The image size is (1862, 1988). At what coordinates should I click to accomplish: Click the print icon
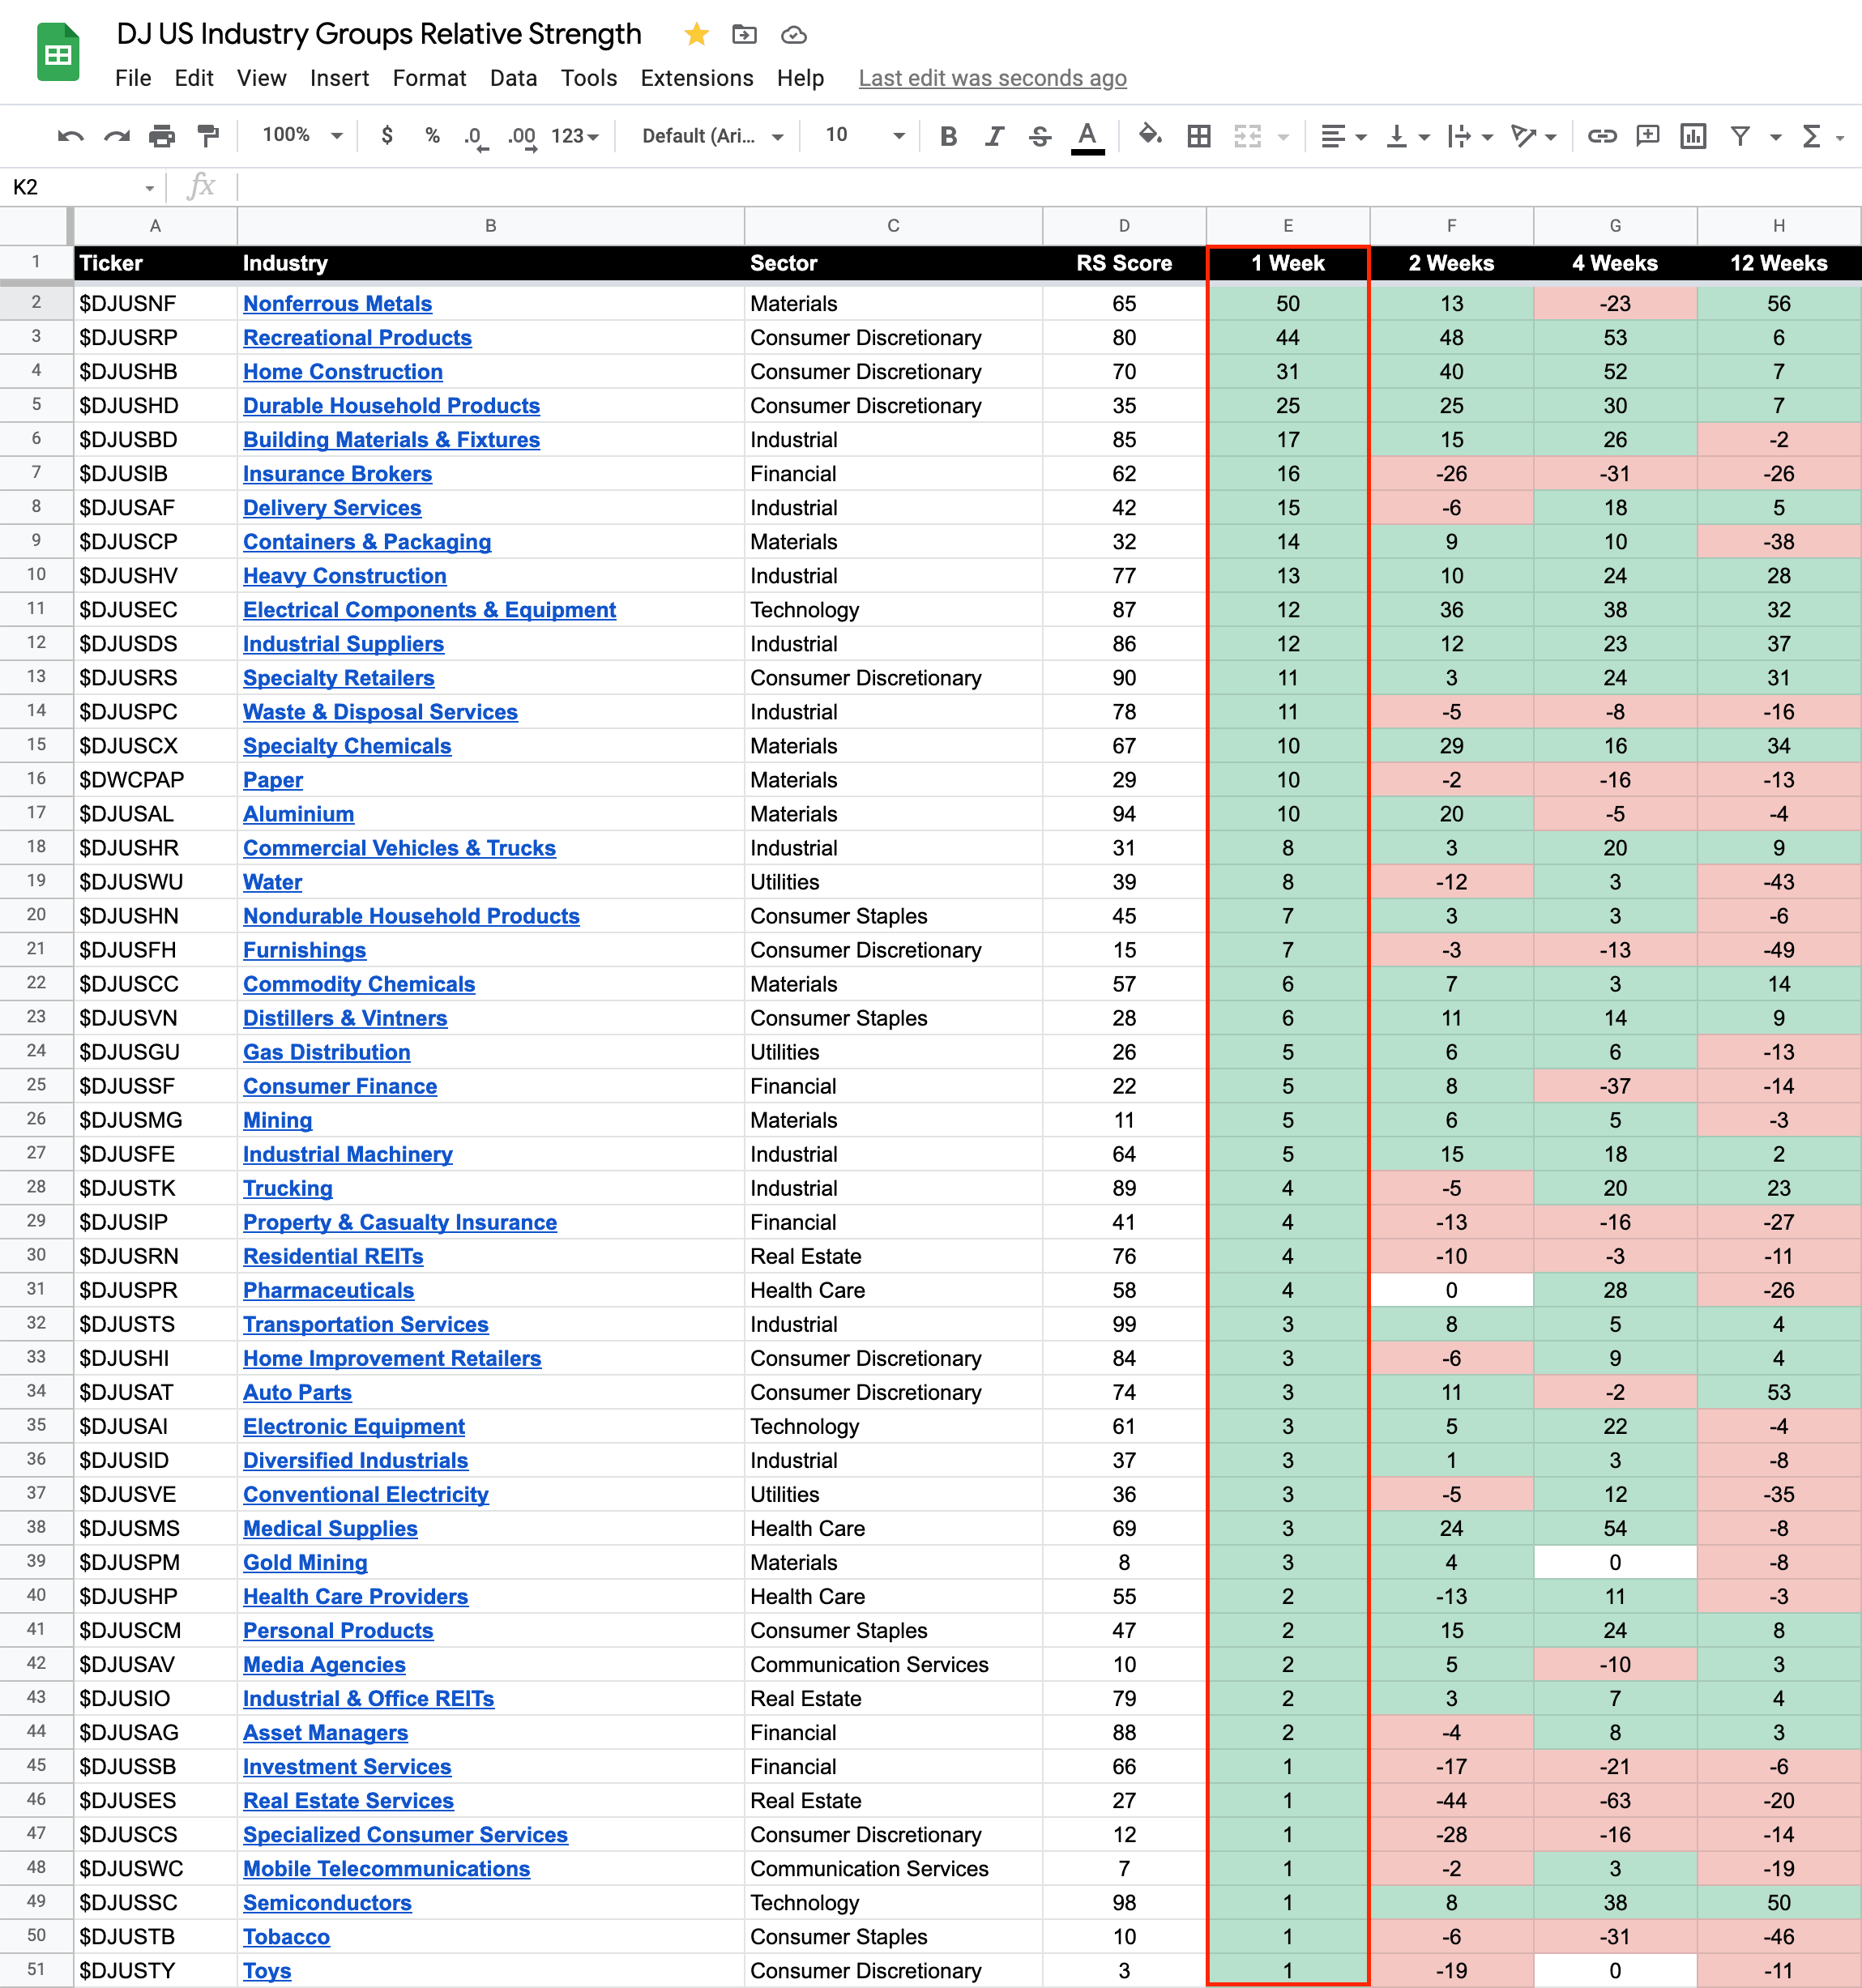pyautogui.click(x=162, y=136)
